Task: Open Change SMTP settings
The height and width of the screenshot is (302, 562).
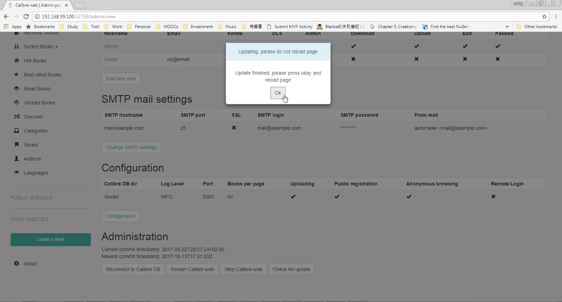Action: 131,147
